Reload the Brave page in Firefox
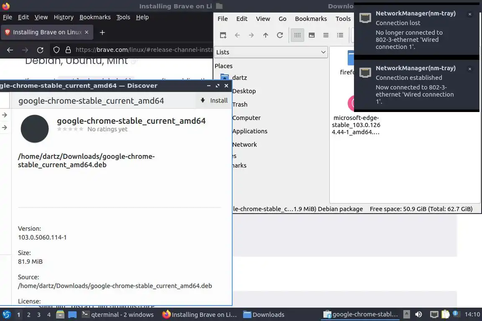 40,50
